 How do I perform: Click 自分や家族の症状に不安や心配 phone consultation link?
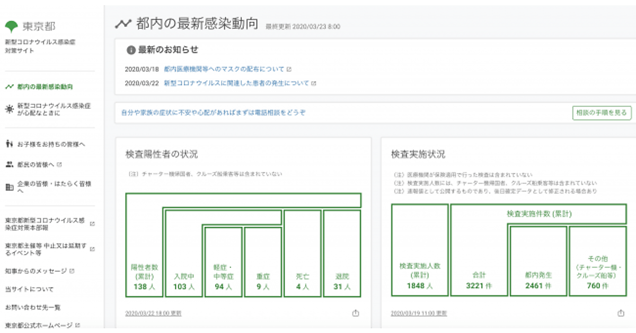(213, 113)
